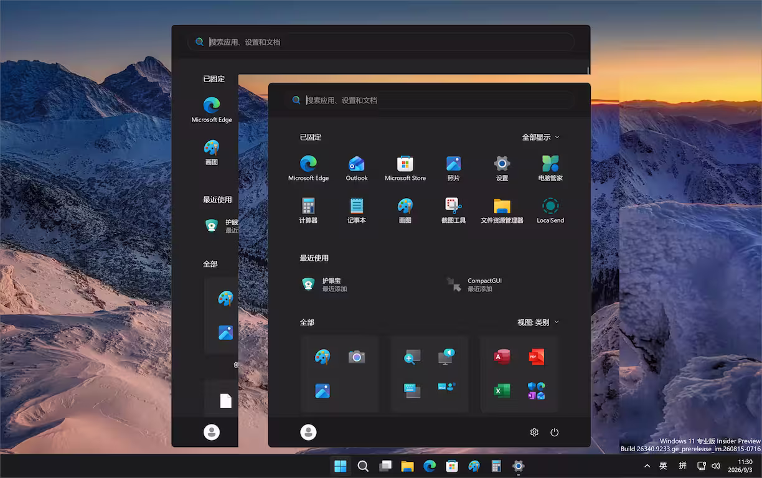762x478 pixels.
Task: Open the network icon in the system tray
Action: click(702, 466)
